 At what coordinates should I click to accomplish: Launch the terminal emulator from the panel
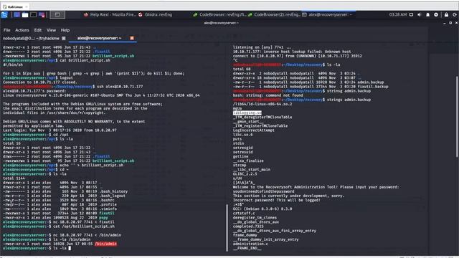click(34, 14)
